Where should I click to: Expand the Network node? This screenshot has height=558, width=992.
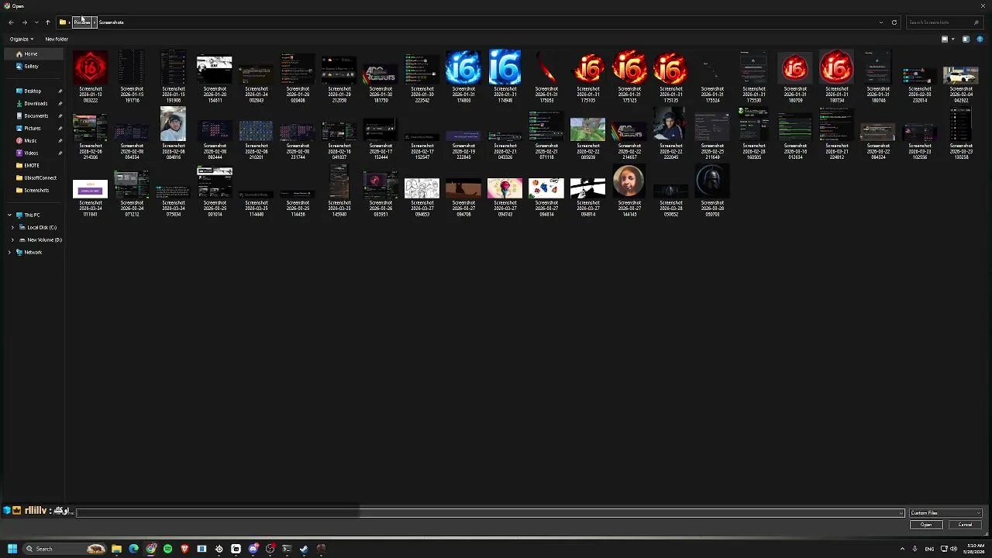click(x=9, y=253)
